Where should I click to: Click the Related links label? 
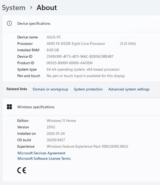[x=17, y=89]
